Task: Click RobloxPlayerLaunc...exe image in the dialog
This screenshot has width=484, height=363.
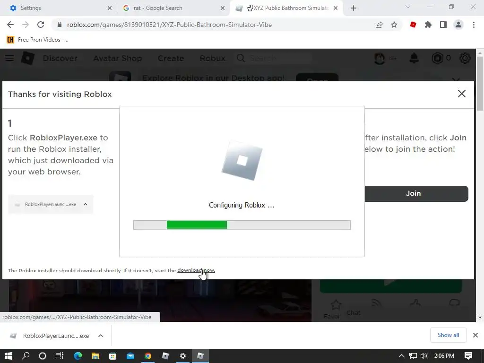Action: pyautogui.click(x=51, y=204)
